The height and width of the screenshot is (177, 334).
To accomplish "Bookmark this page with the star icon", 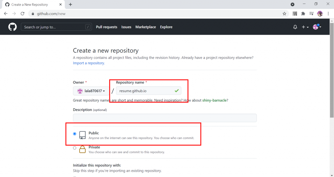I will (284, 14).
